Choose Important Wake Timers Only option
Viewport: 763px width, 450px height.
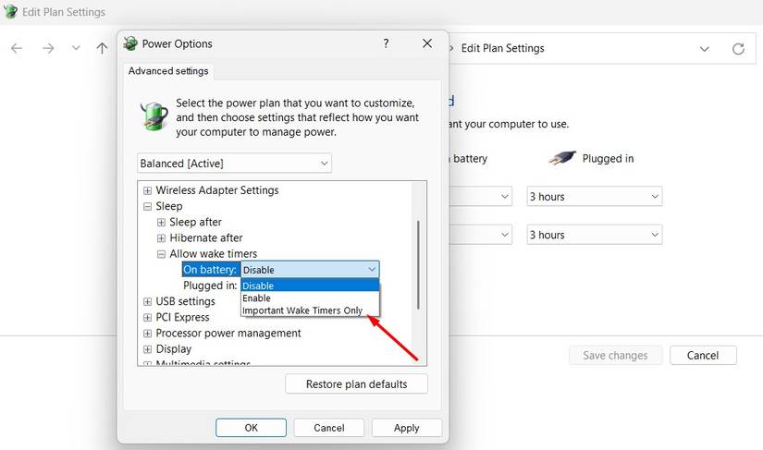point(302,310)
